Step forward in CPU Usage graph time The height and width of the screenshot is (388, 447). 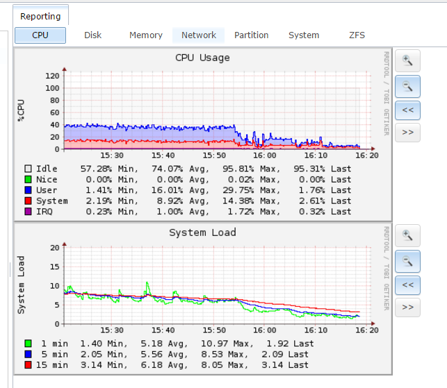tap(407, 133)
